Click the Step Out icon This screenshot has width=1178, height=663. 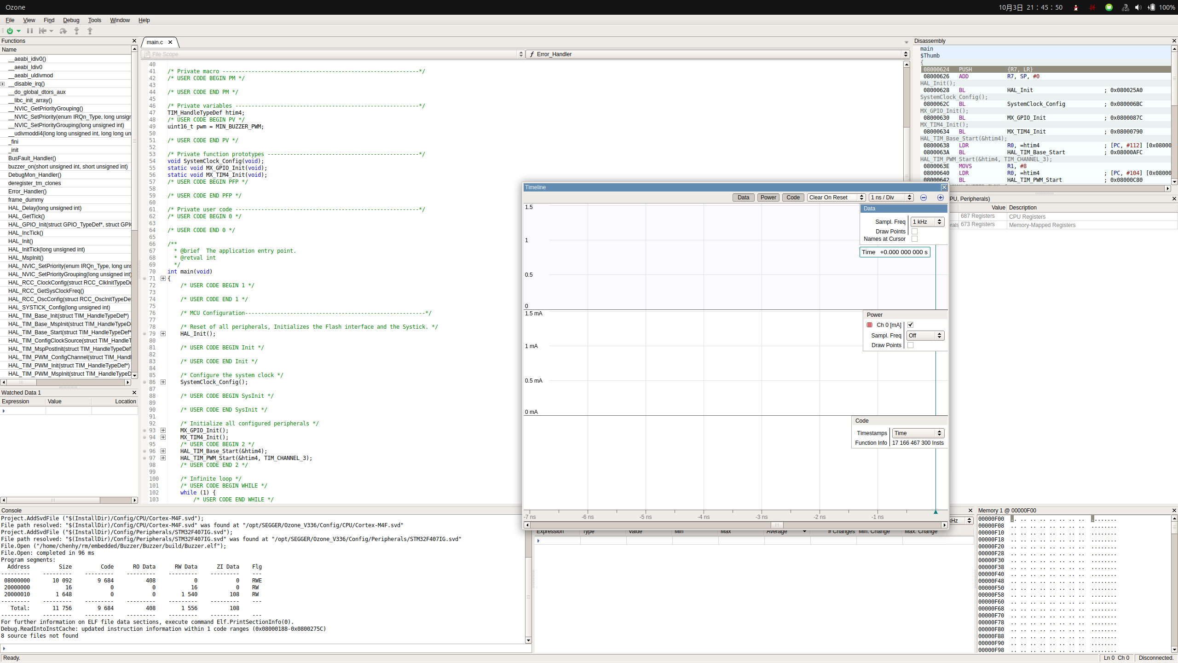pos(90,31)
